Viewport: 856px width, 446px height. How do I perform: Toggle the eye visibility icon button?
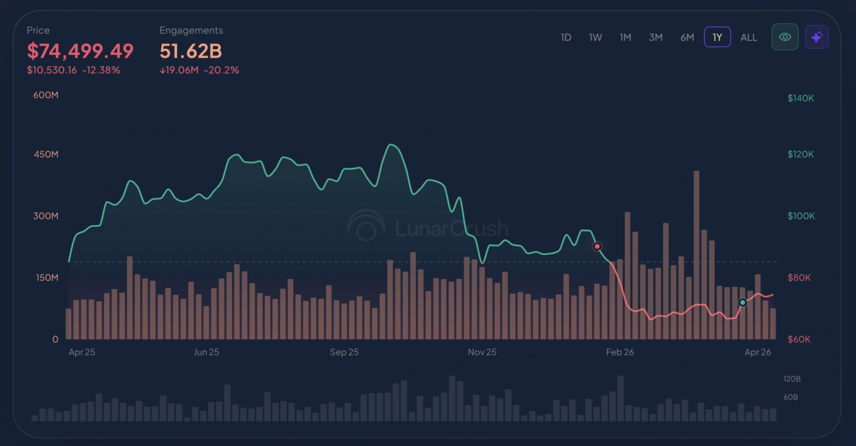click(x=785, y=37)
